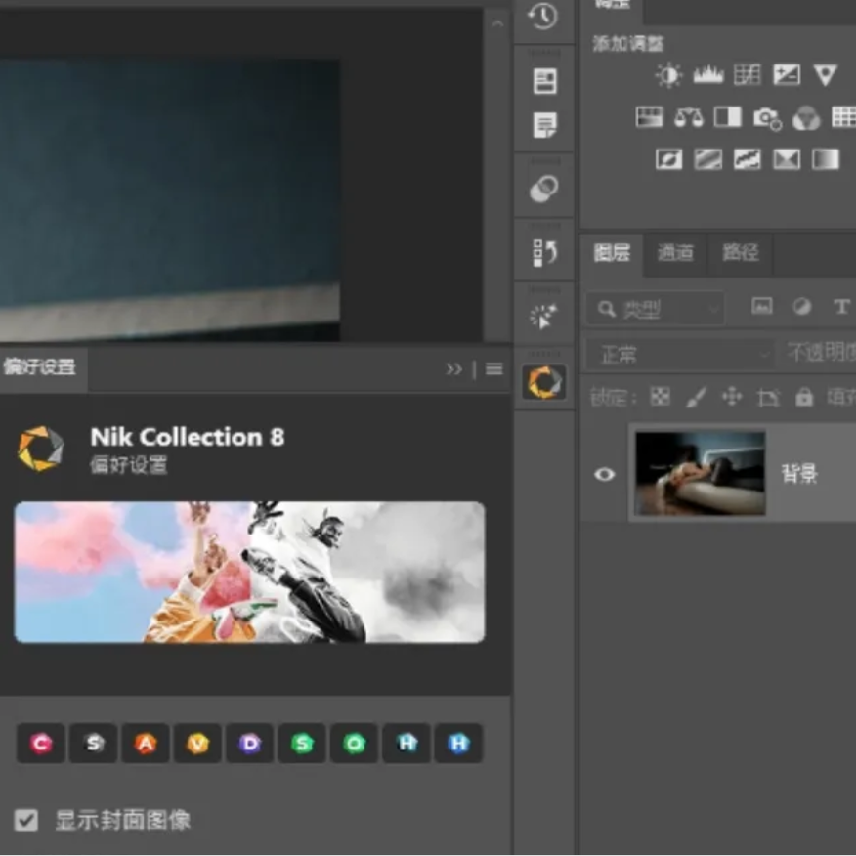Hide the 背景 layer with eye icon
Viewport: 856px width, 856px height.
tap(604, 474)
